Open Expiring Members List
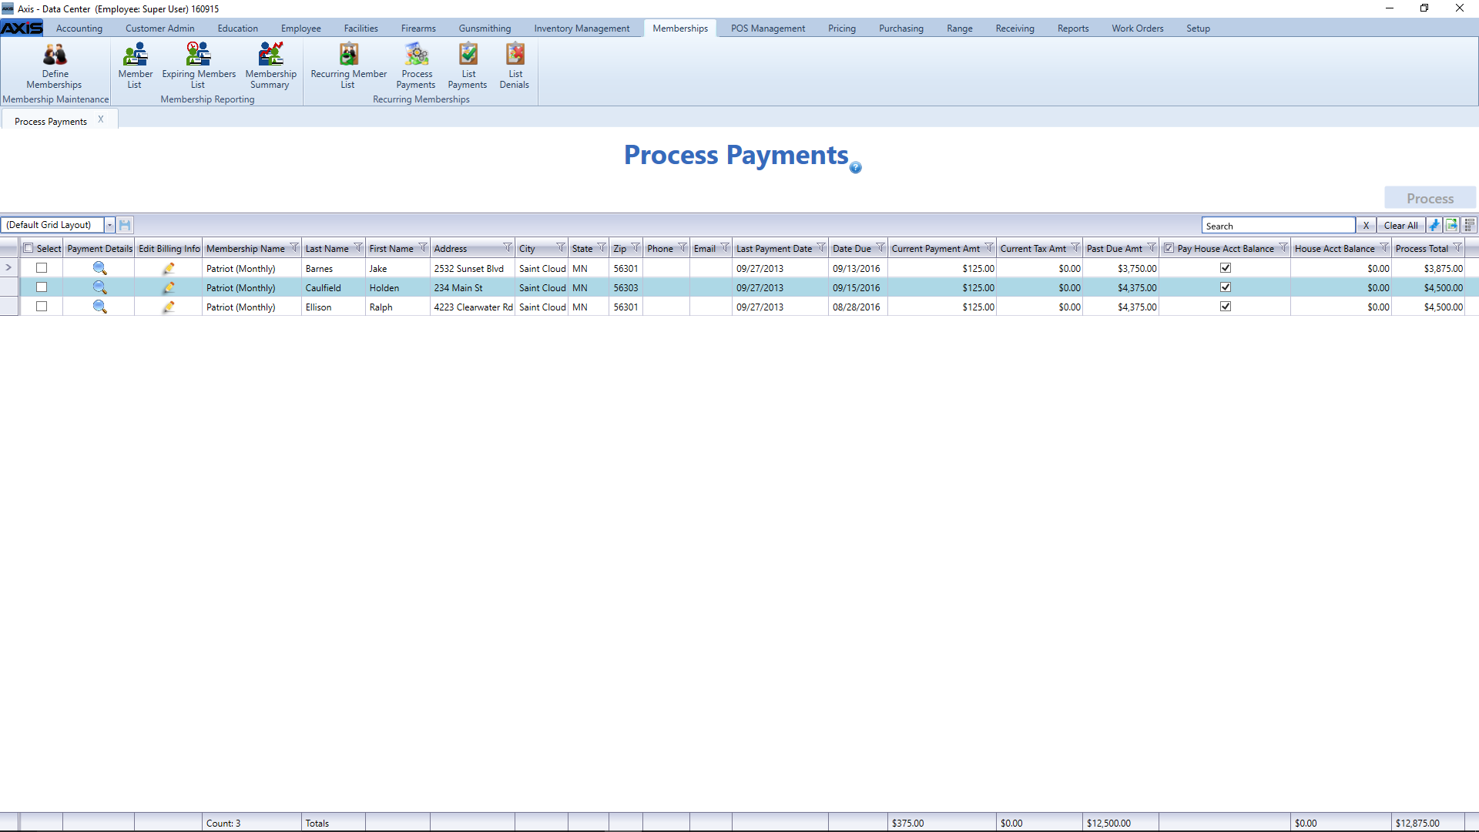 (x=199, y=66)
